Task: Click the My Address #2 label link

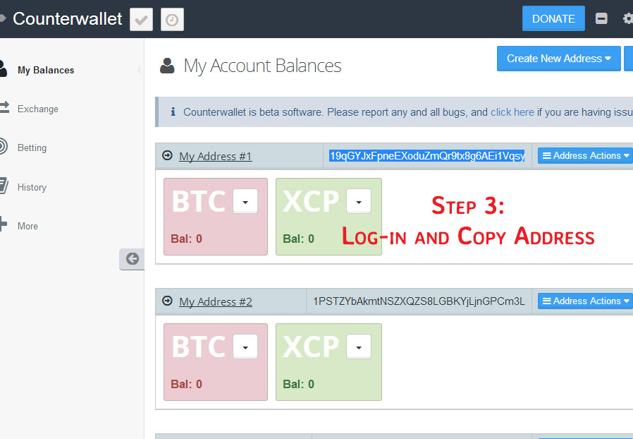Action: point(216,302)
